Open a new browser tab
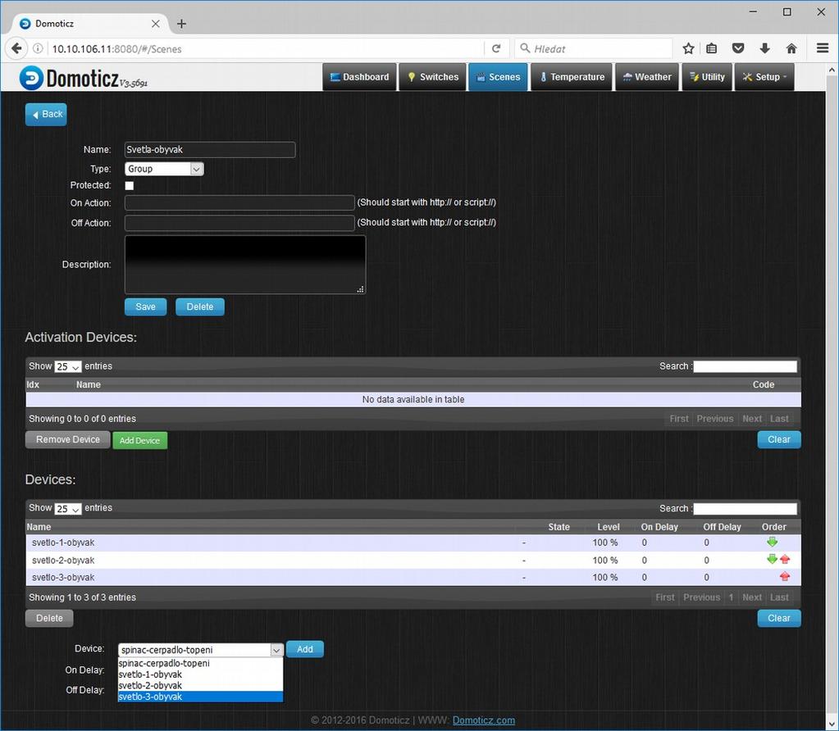The image size is (839, 731). click(181, 24)
